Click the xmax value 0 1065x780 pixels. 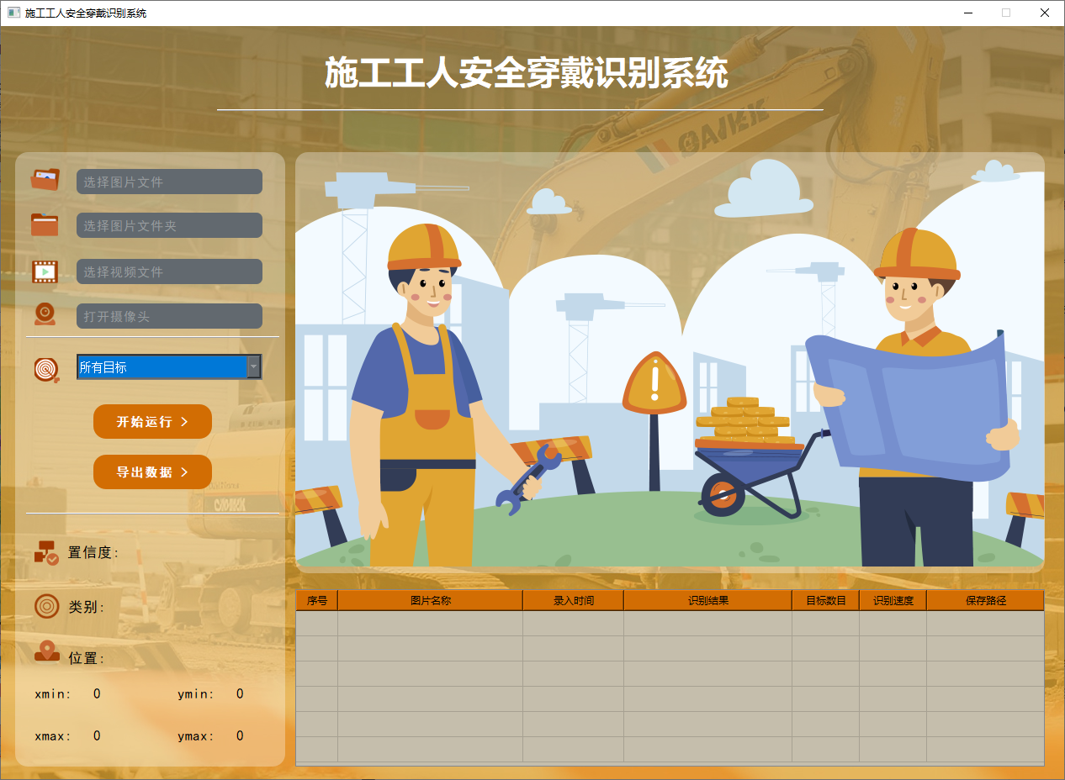(97, 735)
